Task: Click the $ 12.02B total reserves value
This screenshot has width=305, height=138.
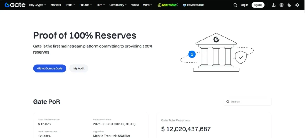Action: coord(44,124)
